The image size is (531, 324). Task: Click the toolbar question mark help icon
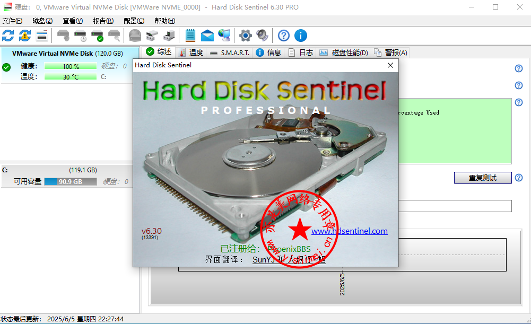click(284, 36)
